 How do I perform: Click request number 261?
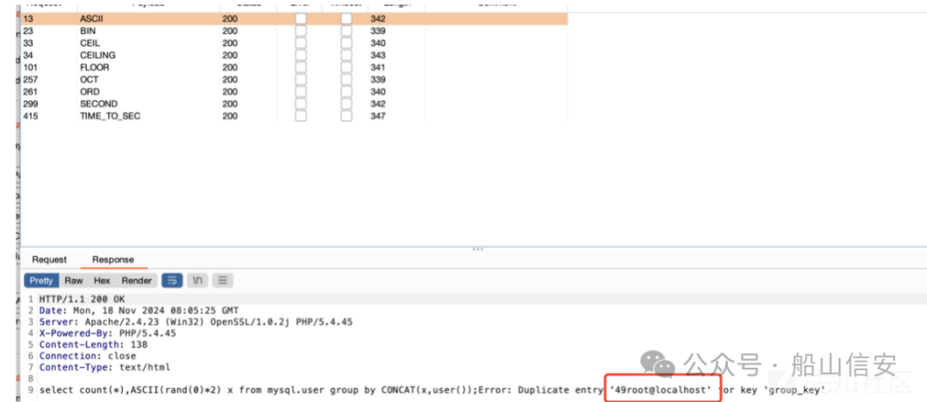click(x=31, y=92)
